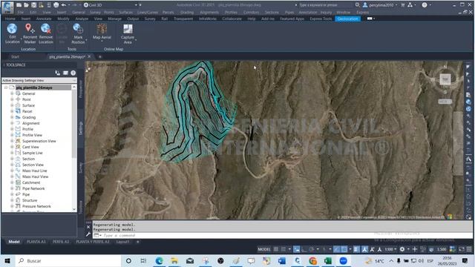
Task: Toggle drawing grid display in status bar
Action: pos(276,249)
